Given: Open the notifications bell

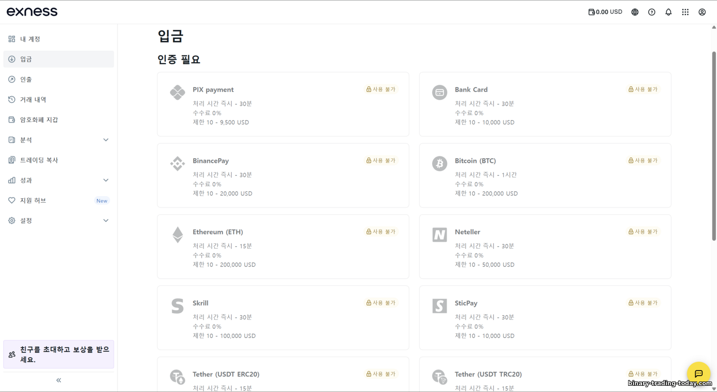Looking at the screenshot, I should [x=668, y=12].
